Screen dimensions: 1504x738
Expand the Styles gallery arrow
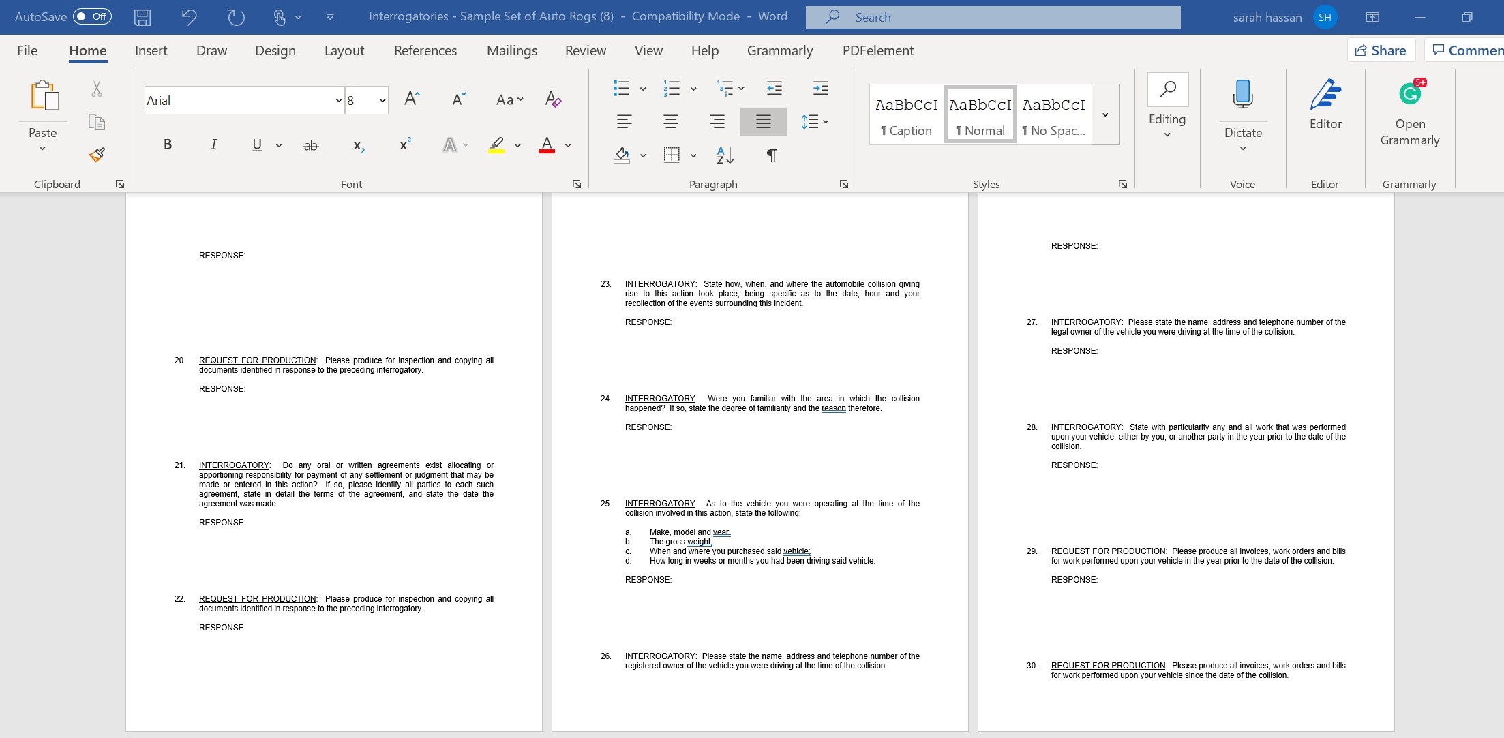[x=1105, y=114]
